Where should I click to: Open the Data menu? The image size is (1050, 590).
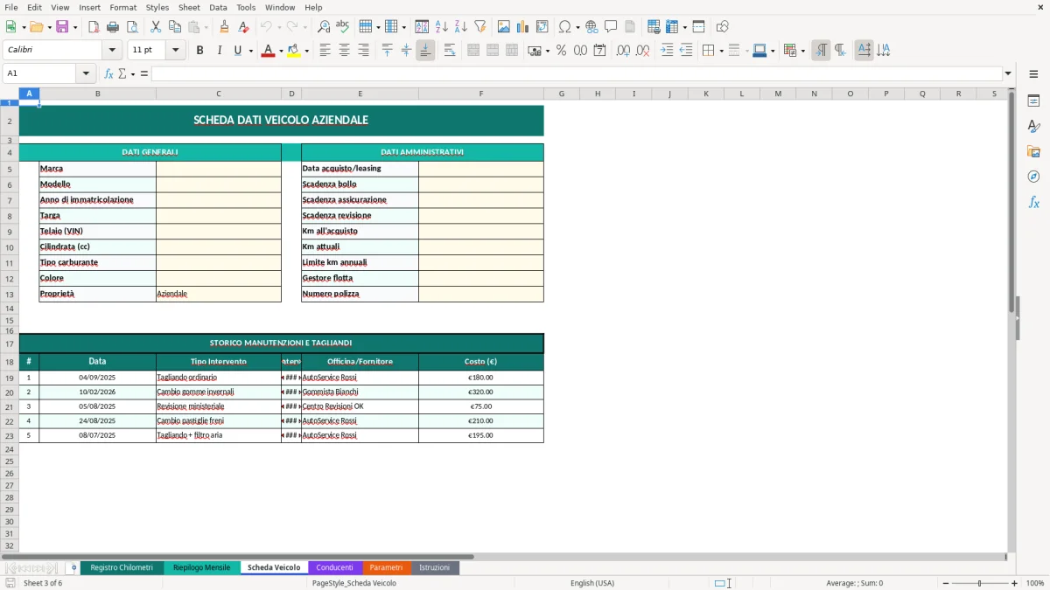(x=218, y=7)
